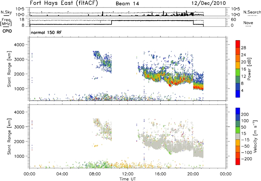Screen dimensions: 261x181
Task: Click the '-50' tick on the Velocity colorbar
Action: [x=245, y=146]
